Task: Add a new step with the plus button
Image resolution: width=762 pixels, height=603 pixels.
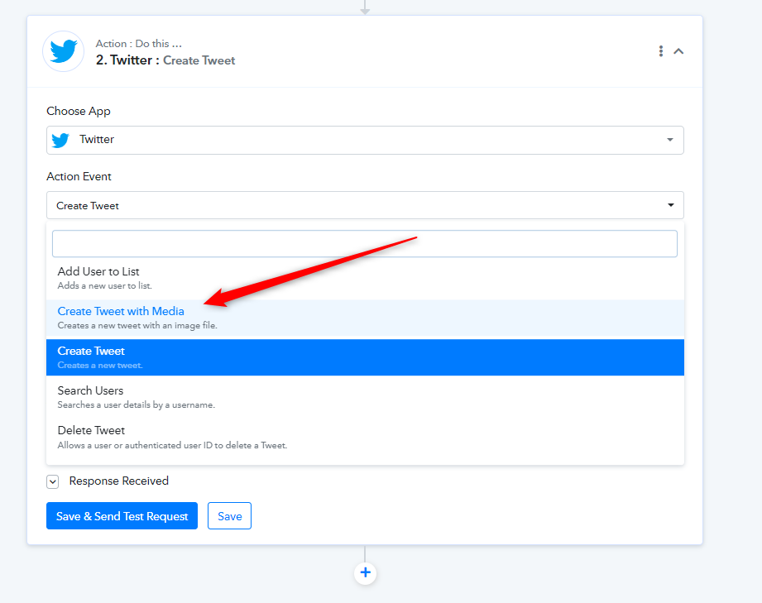Action: coord(365,573)
